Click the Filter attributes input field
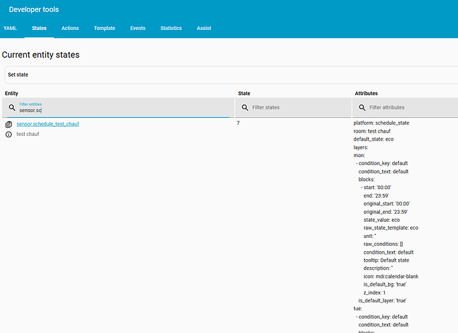The width and height of the screenshot is (458, 333). (x=412, y=107)
